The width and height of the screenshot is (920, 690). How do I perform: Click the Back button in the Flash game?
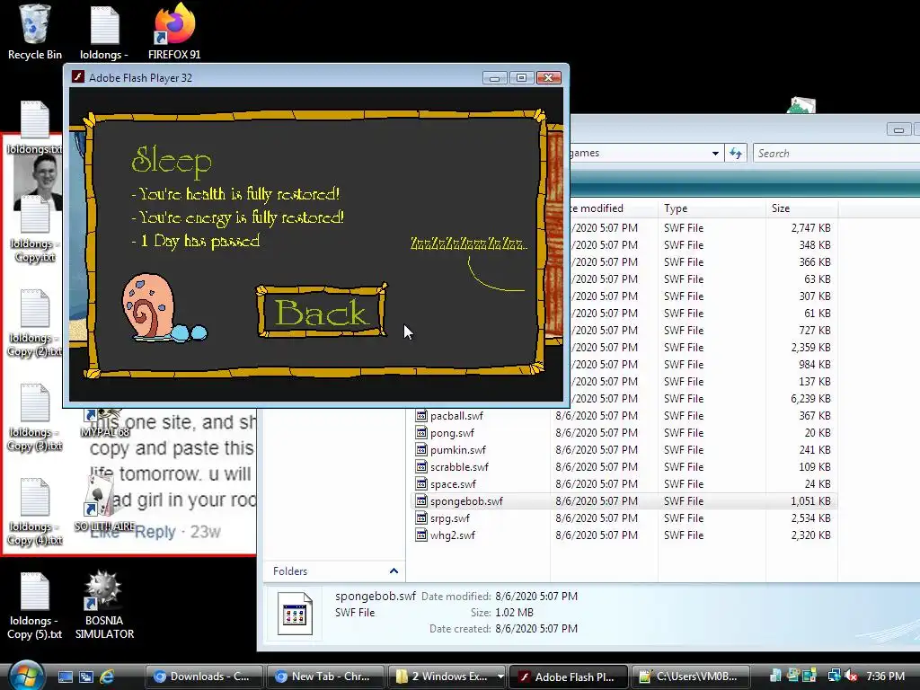click(323, 312)
